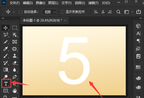This screenshot has height=98, width=144.
Task: Open the 文件(F) menu
Action: (x=15, y=3)
